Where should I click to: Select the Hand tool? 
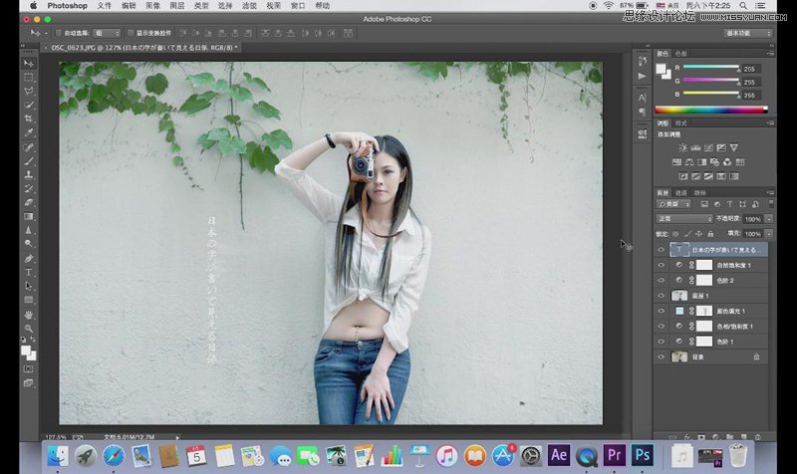click(x=29, y=315)
